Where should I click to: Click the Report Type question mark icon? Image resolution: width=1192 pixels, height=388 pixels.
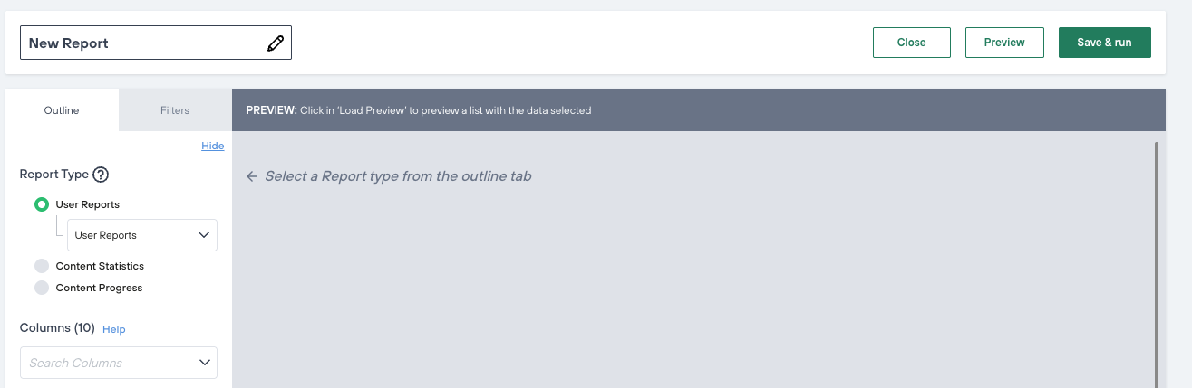point(101,175)
